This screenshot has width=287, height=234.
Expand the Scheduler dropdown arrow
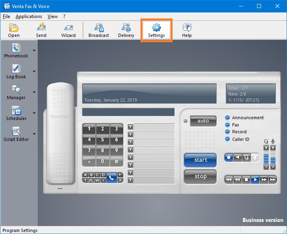(34, 113)
